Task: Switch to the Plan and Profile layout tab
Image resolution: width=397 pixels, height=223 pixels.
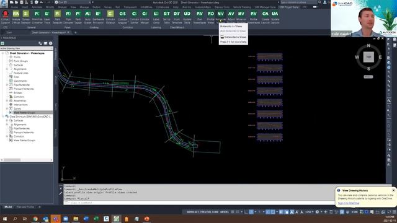Action: coord(25,207)
